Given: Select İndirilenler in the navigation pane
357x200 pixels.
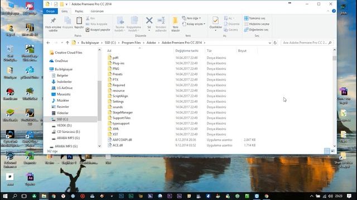Looking at the screenshot, I should coord(62,82).
